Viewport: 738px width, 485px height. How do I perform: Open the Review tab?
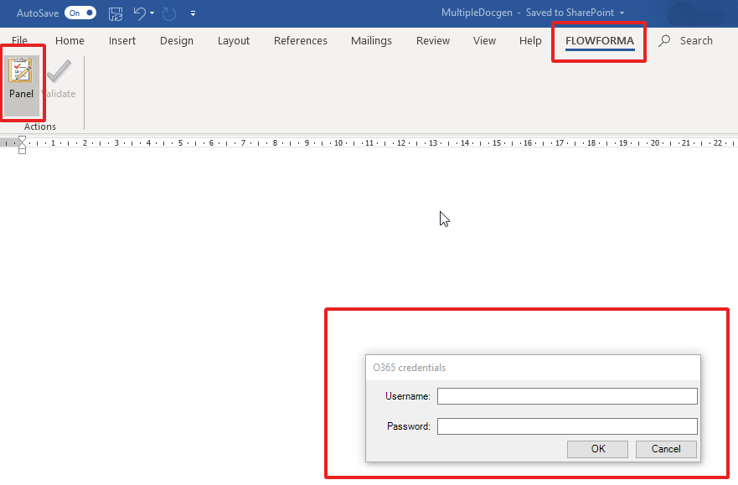[433, 40]
